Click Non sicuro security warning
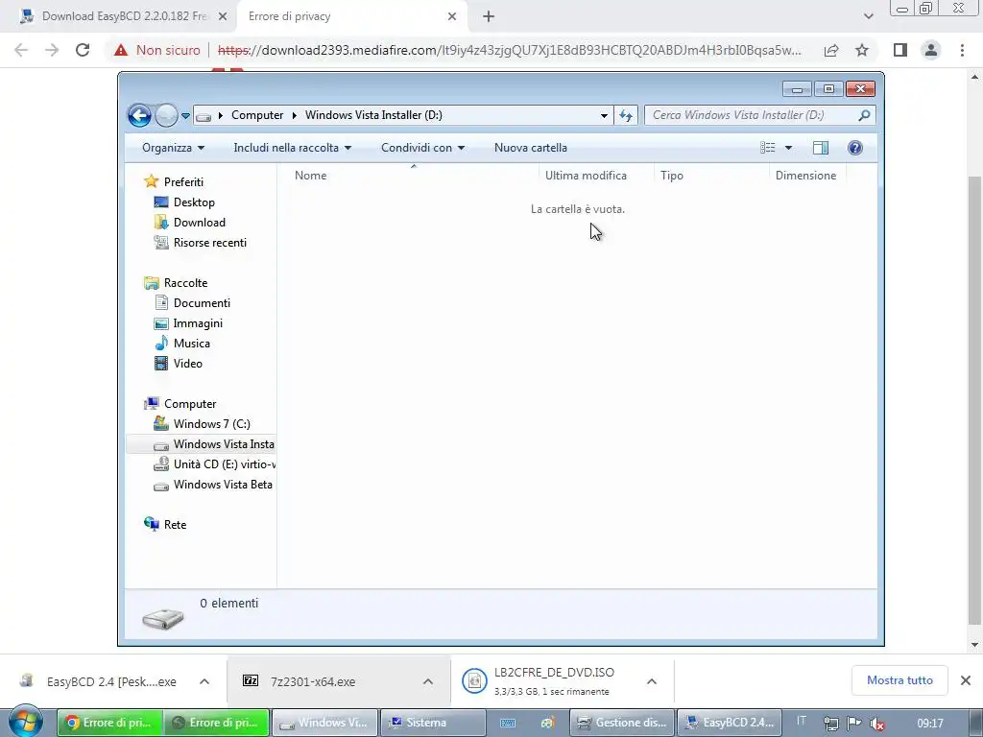 click(157, 50)
